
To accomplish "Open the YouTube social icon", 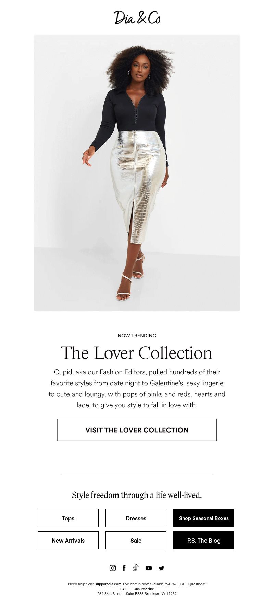I will point(148,568).
